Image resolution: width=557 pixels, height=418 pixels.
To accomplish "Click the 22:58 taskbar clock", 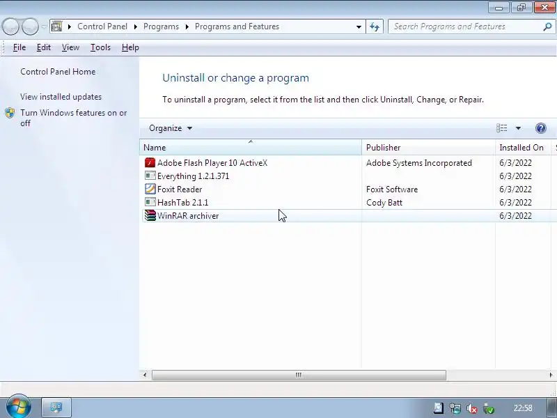I will [x=523, y=408].
